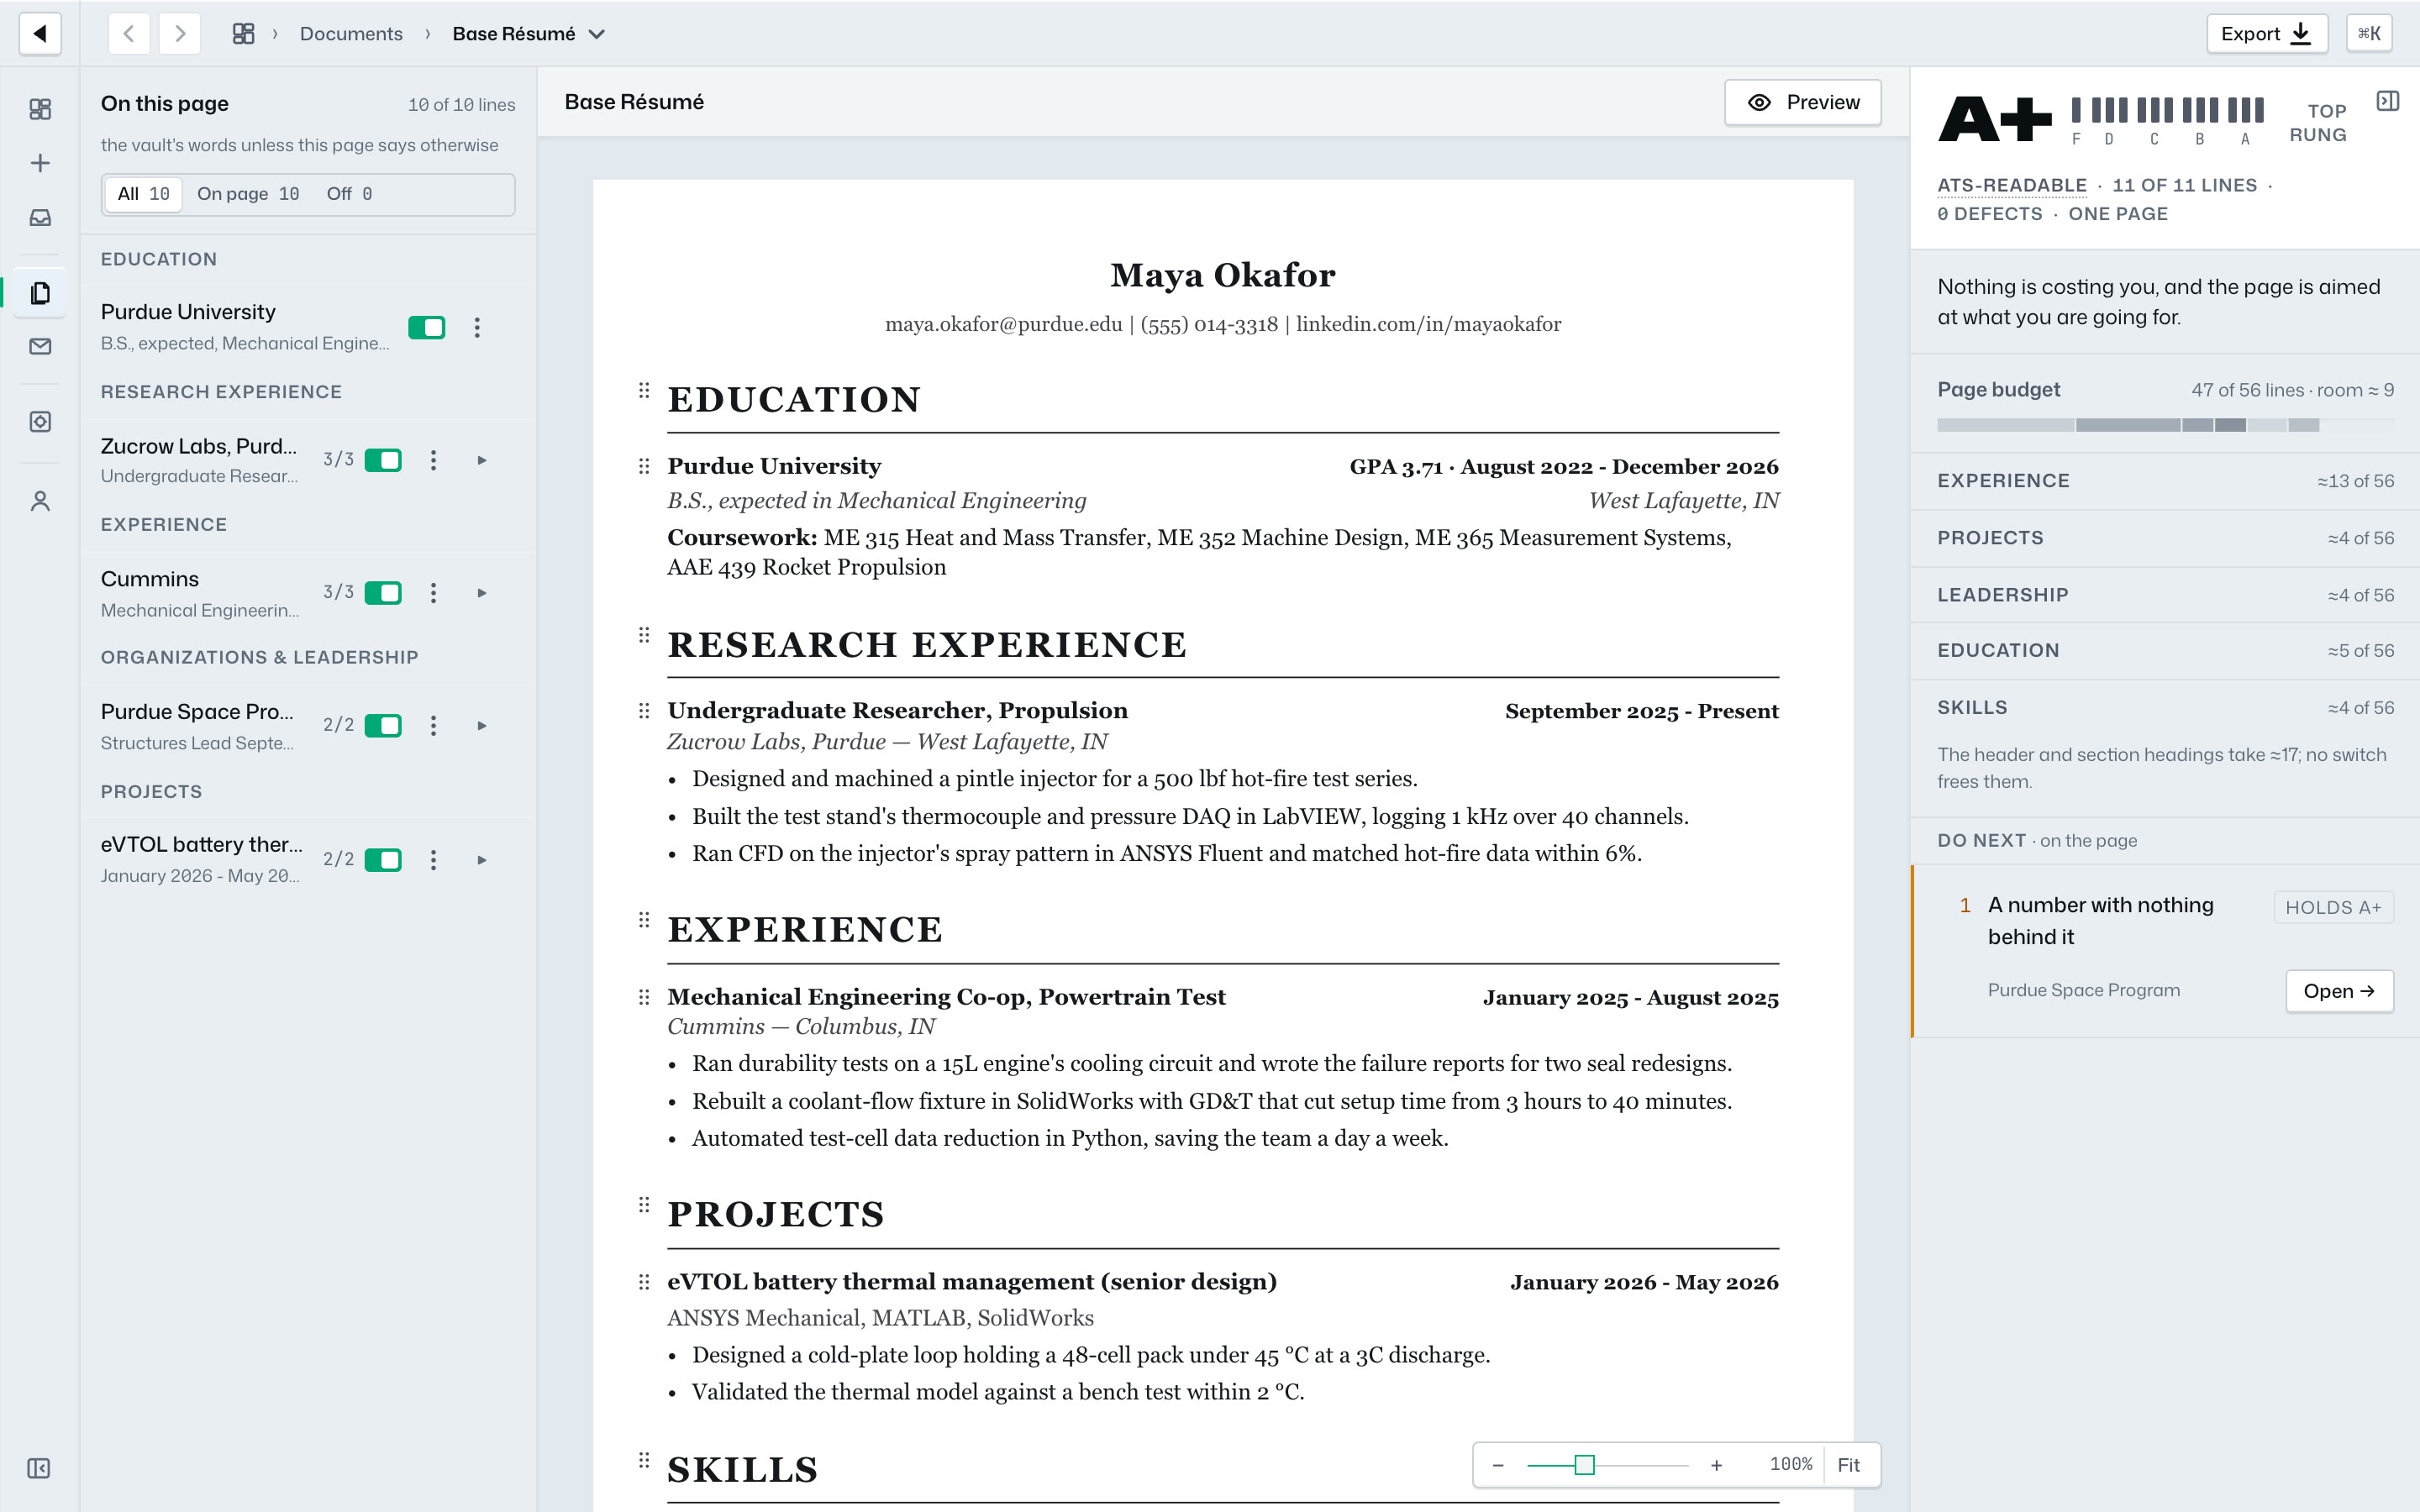Viewport: 2420px width, 1512px height.
Task: Zoom in with the plus button
Action: [x=1716, y=1465]
